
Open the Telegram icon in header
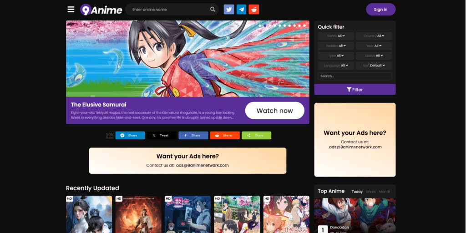[241, 10]
